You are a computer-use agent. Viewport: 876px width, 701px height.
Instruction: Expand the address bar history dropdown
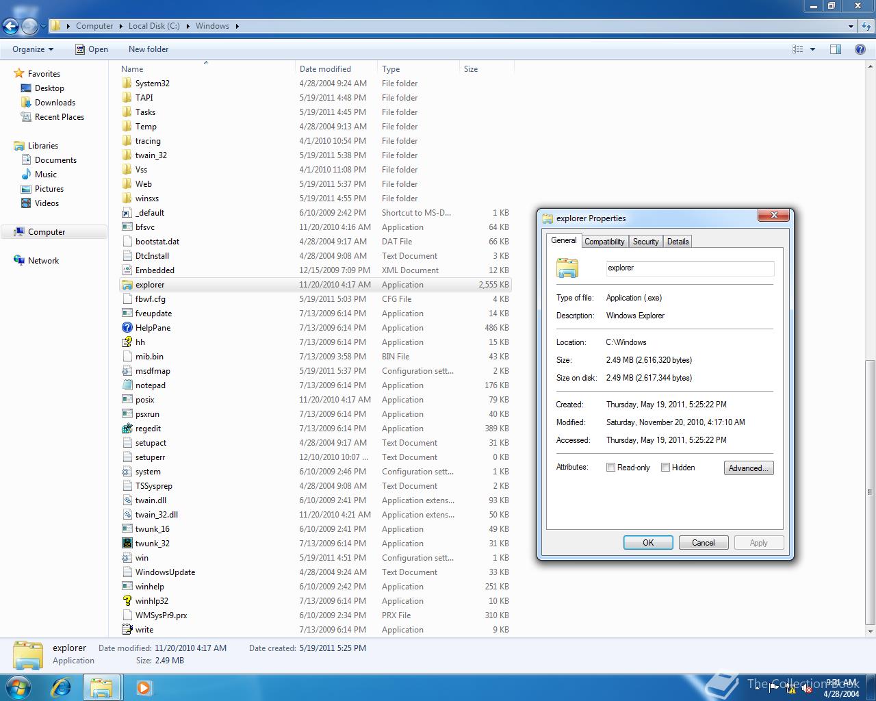(851, 26)
